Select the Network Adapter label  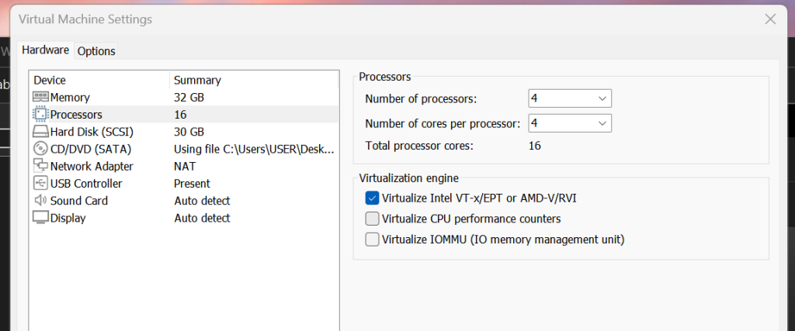[92, 167]
